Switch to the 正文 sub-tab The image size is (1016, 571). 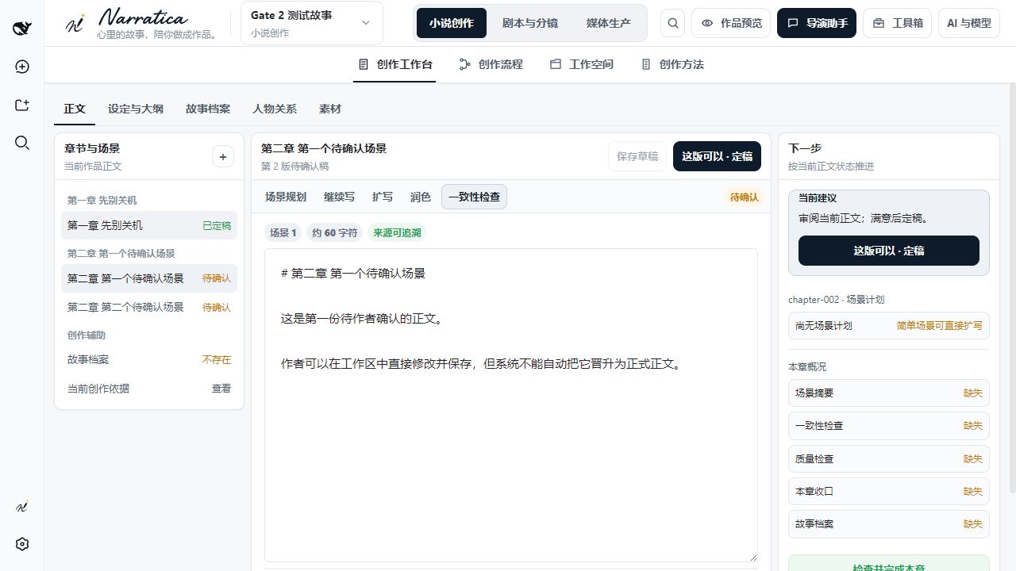(x=75, y=109)
